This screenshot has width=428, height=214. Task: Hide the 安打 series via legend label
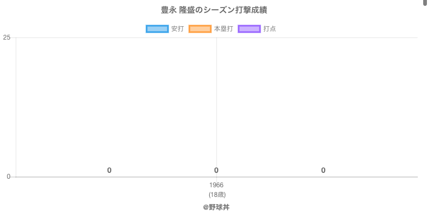178,29
